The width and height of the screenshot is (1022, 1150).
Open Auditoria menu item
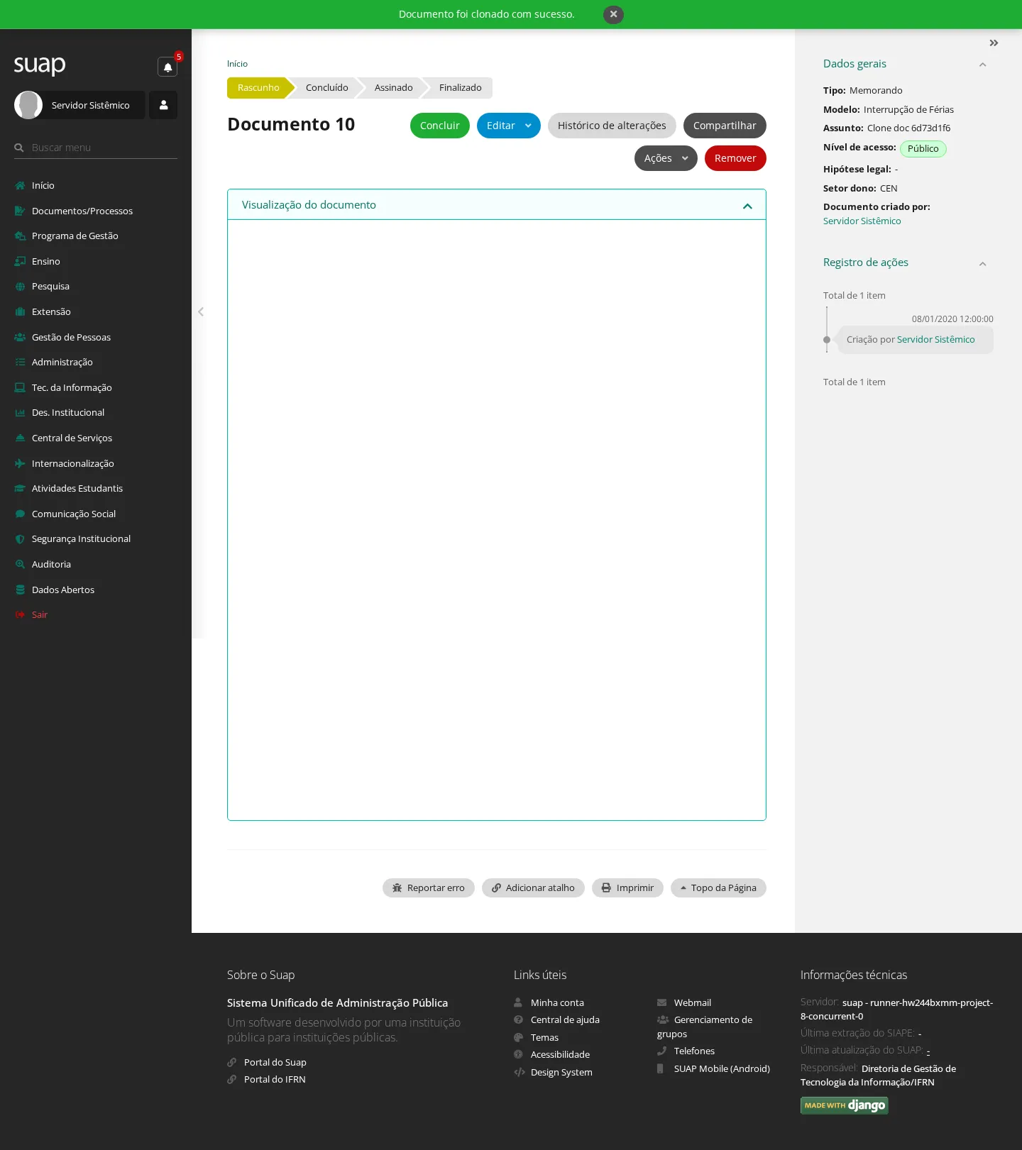[x=51, y=564]
